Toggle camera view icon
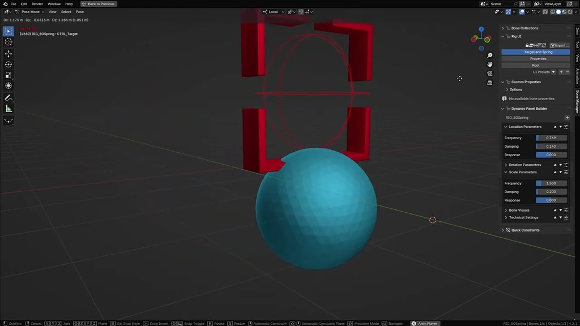 (x=490, y=74)
